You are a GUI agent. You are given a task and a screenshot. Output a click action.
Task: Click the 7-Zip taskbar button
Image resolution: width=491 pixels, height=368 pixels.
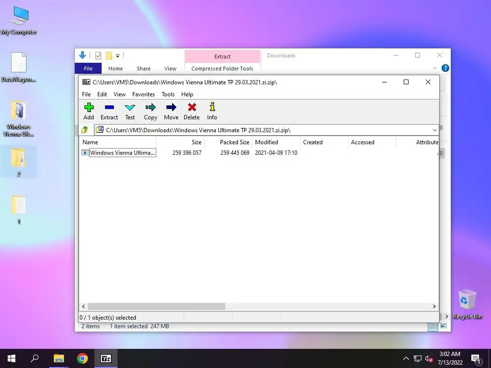(106, 358)
